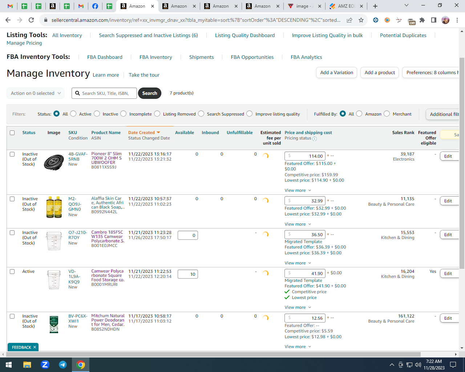This screenshot has width=465, height=372.
Task: Click the black Search button
Action: tap(150, 93)
